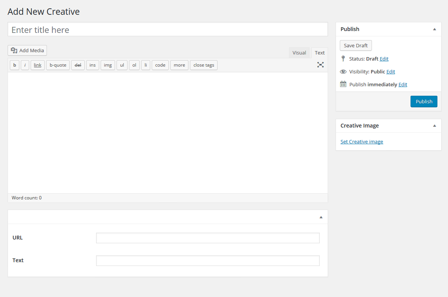Switch to the Text editor tab
This screenshot has height=297, width=448.
pos(320,53)
